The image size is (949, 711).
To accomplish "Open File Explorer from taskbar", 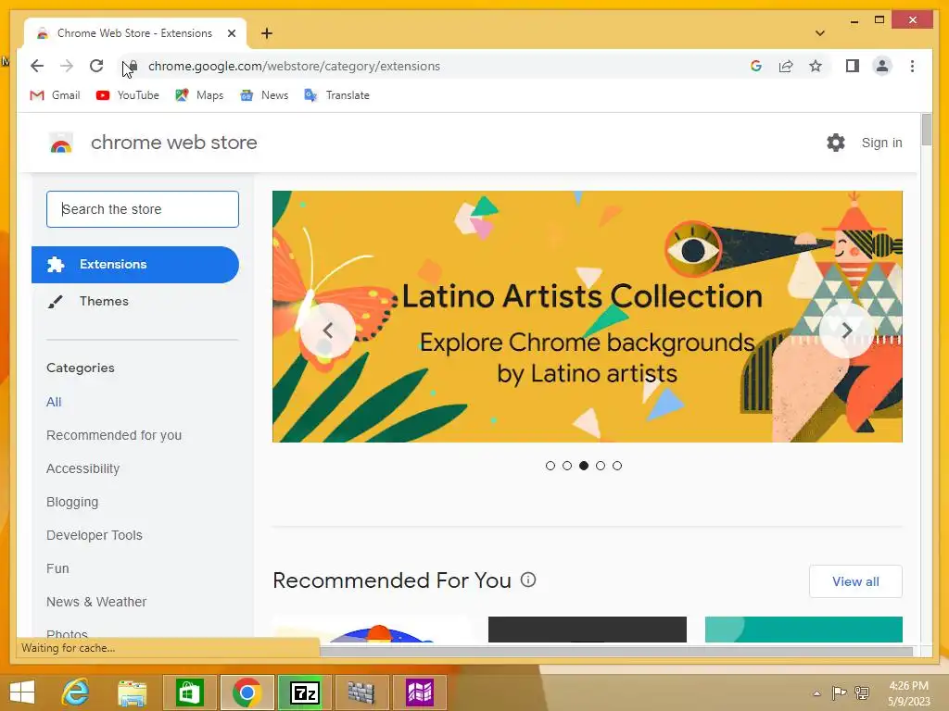I will click(x=133, y=692).
